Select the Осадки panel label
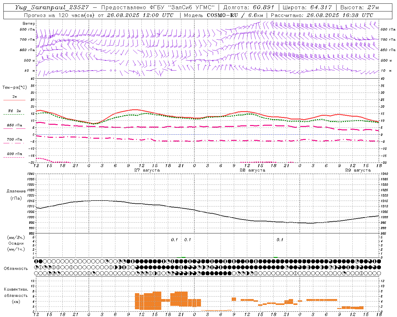The image size is (397, 317). 16,243
